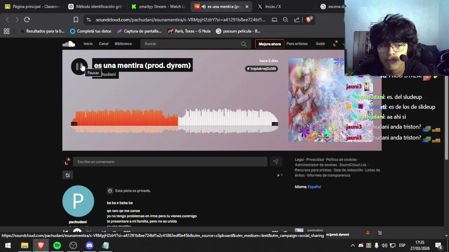Open the queue icon in bottom player bar

coord(380,233)
